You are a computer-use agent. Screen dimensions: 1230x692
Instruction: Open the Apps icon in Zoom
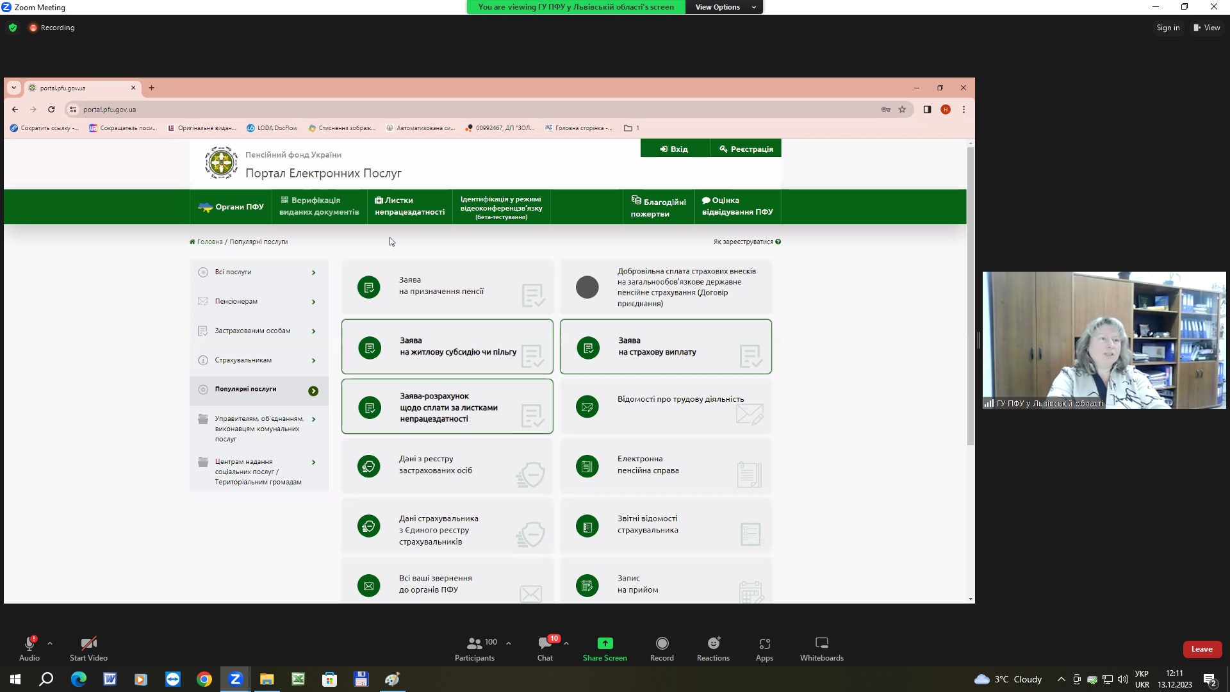click(764, 643)
